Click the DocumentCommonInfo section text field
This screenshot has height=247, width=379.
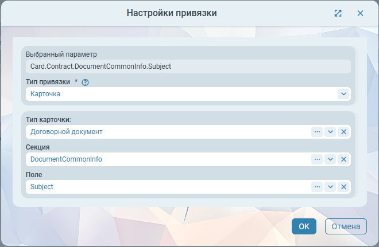(168, 159)
